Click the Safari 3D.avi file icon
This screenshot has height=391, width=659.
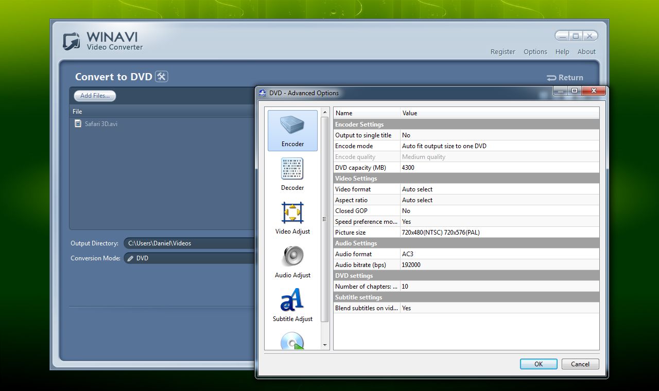pyautogui.click(x=78, y=123)
